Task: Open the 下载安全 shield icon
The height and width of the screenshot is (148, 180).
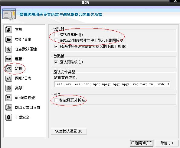Action: [9, 117]
